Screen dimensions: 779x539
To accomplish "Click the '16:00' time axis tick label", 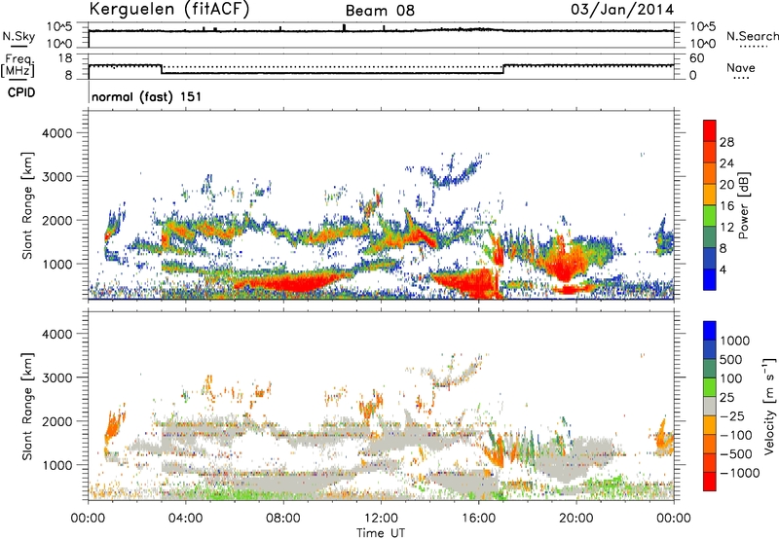I will click(478, 519).
